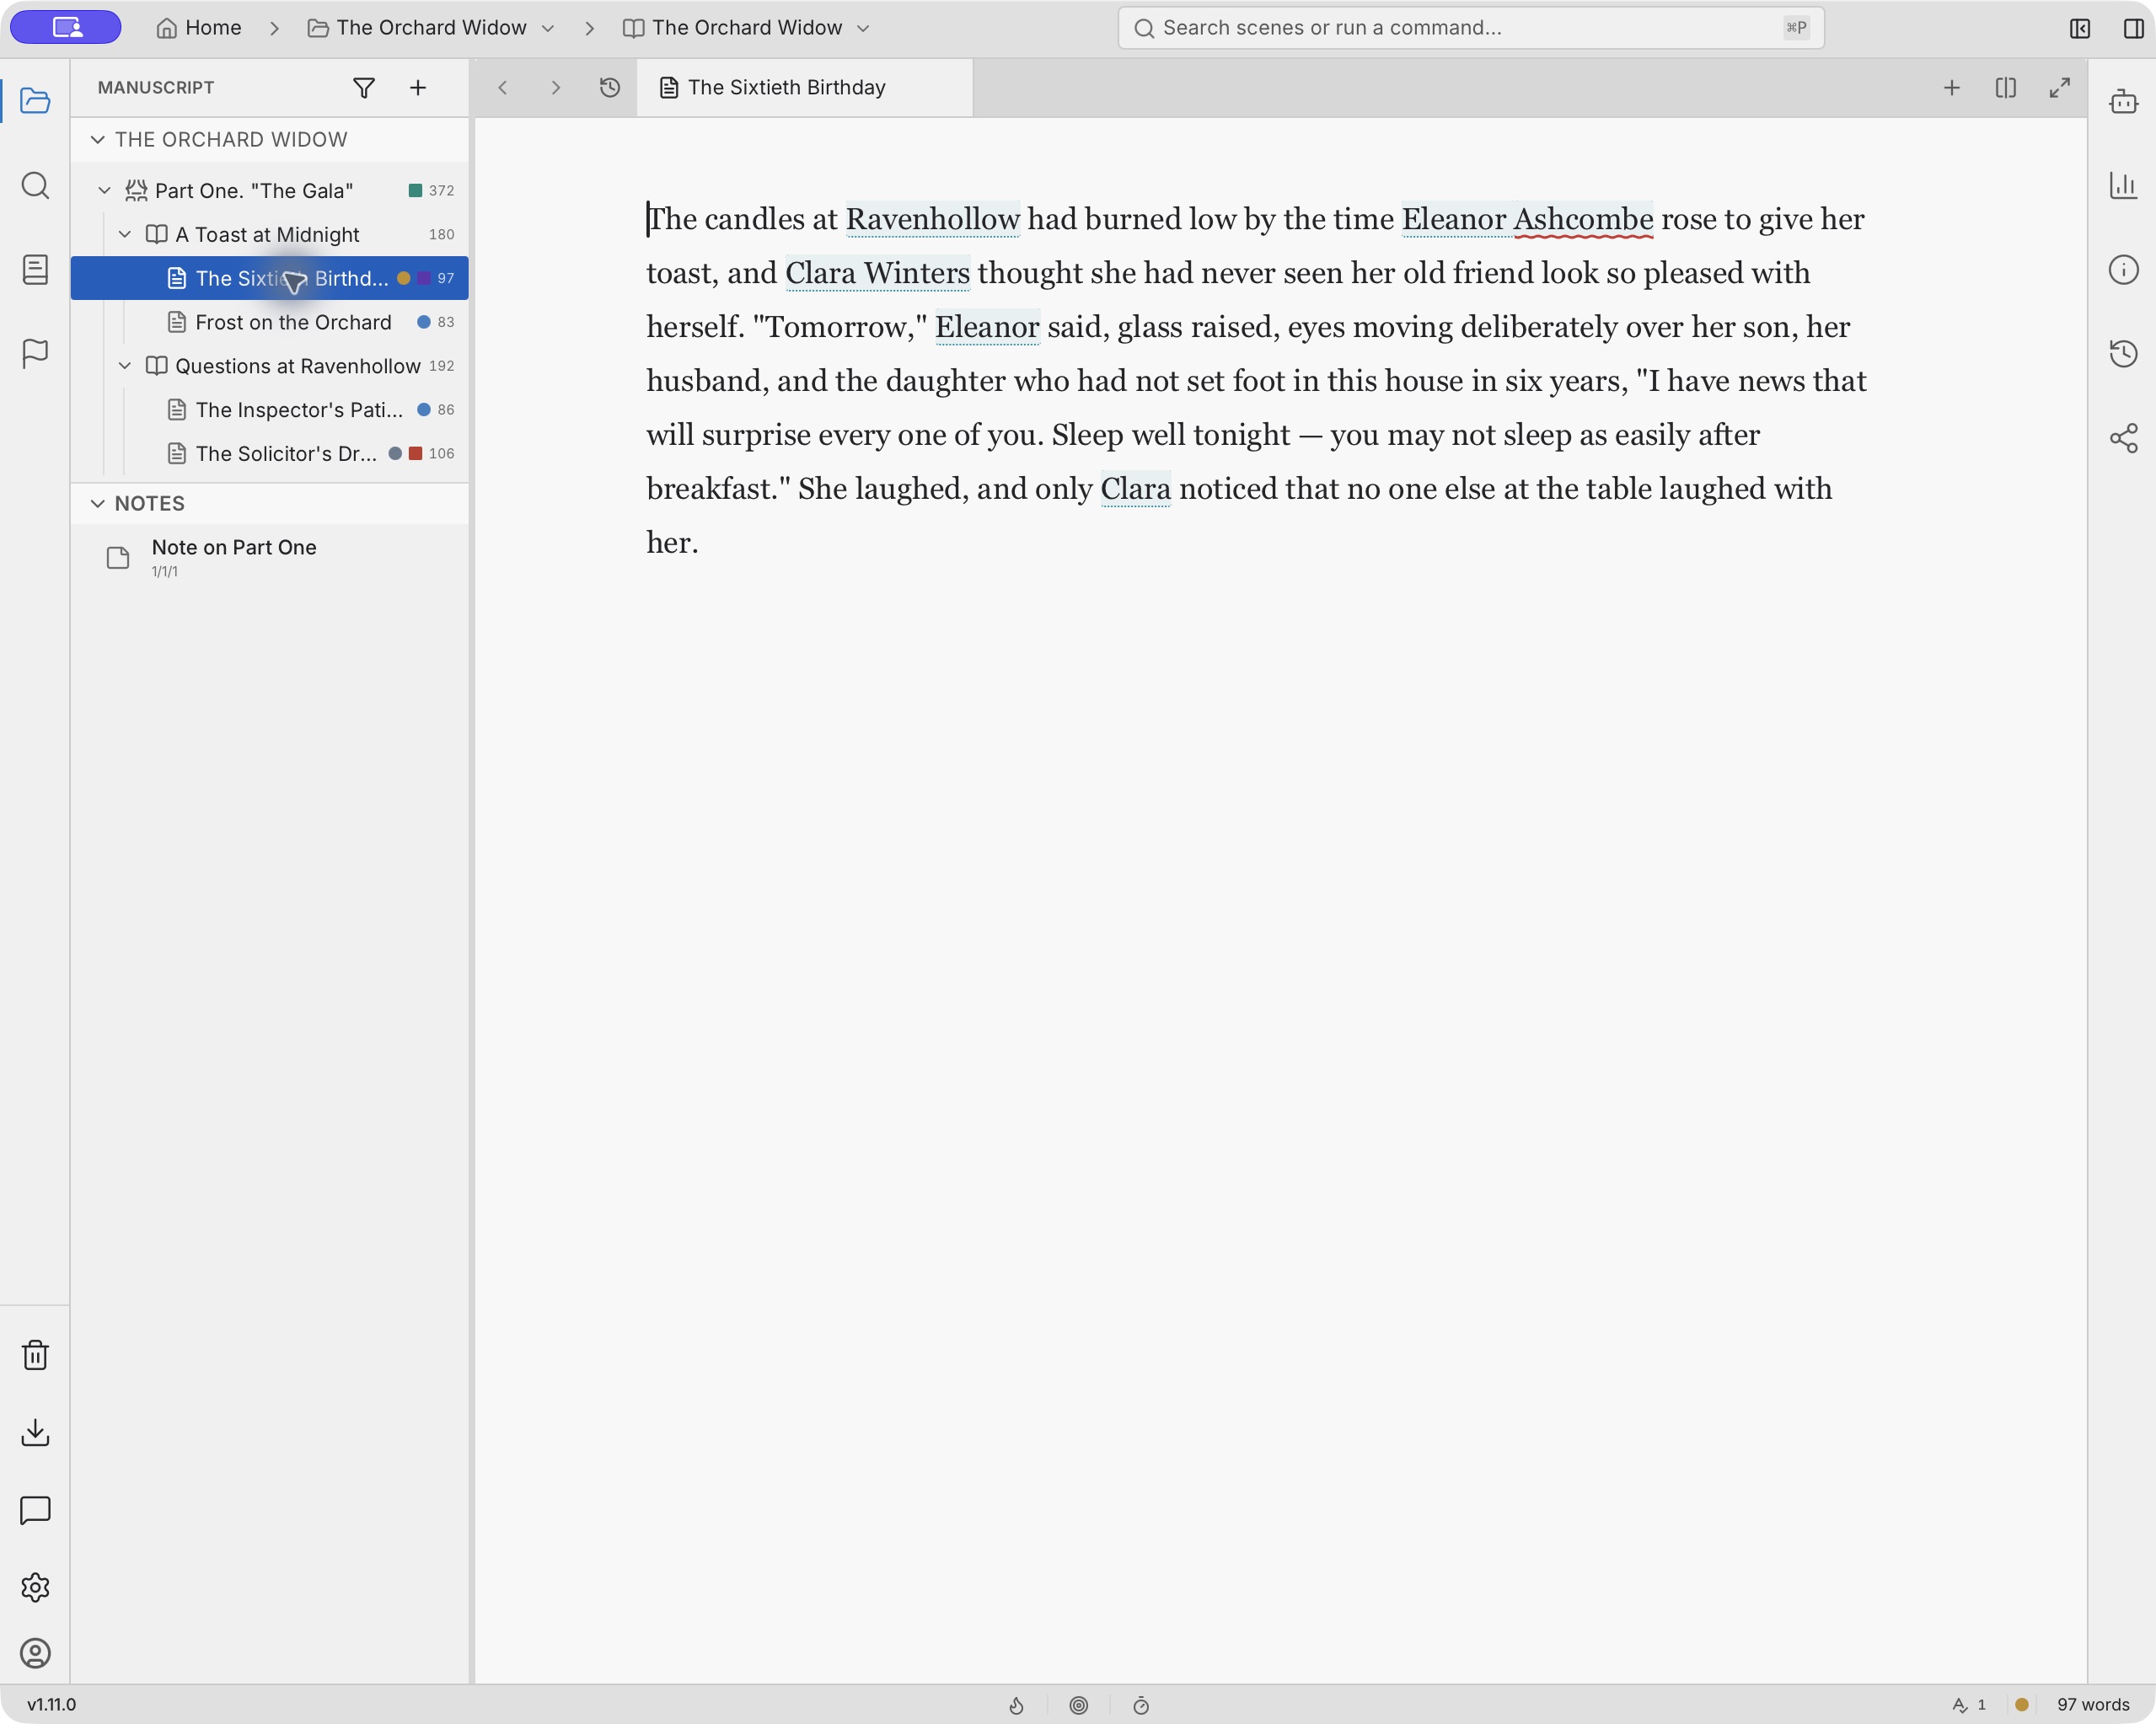This screenshot has height=1724, width=2156.
Task: Open Note on Part One
Action: 270,557
